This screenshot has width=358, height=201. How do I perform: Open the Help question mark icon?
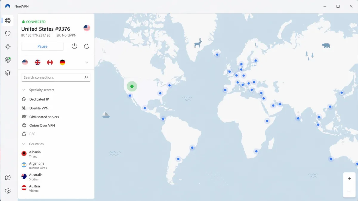(8, 177)
